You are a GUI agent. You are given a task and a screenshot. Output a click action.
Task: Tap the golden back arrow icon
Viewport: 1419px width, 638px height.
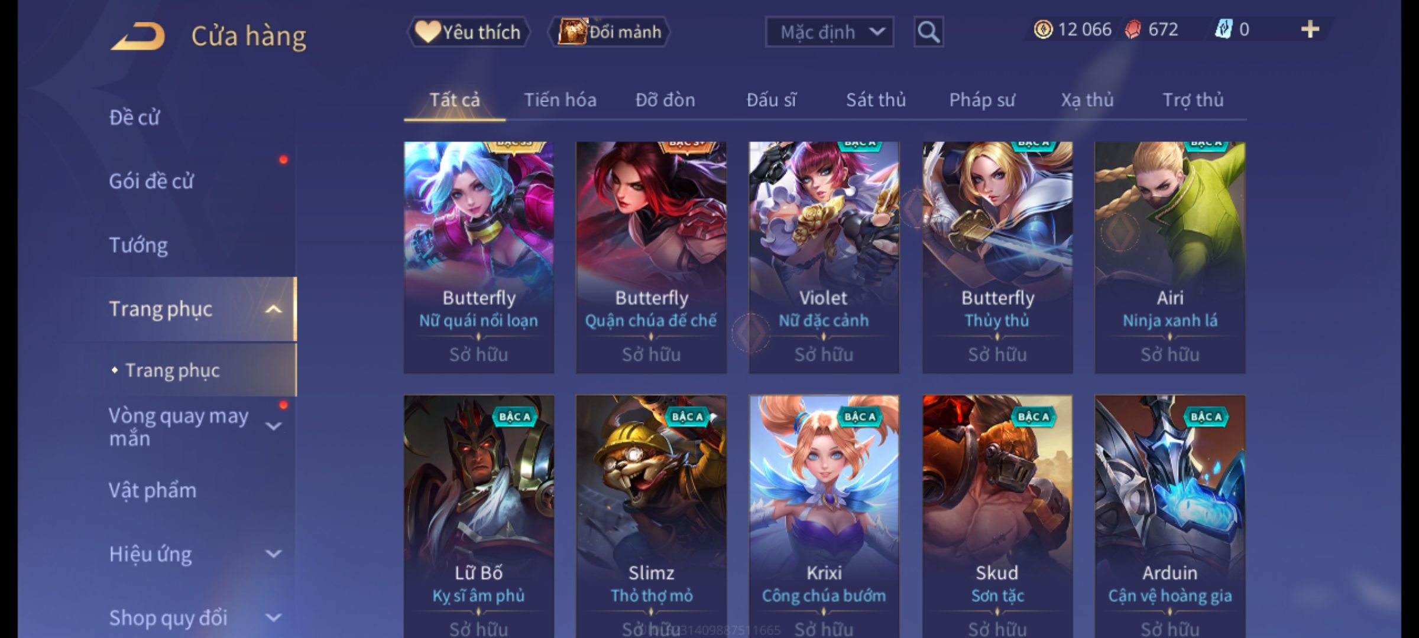pyautogui.click(x=138, y=37)
